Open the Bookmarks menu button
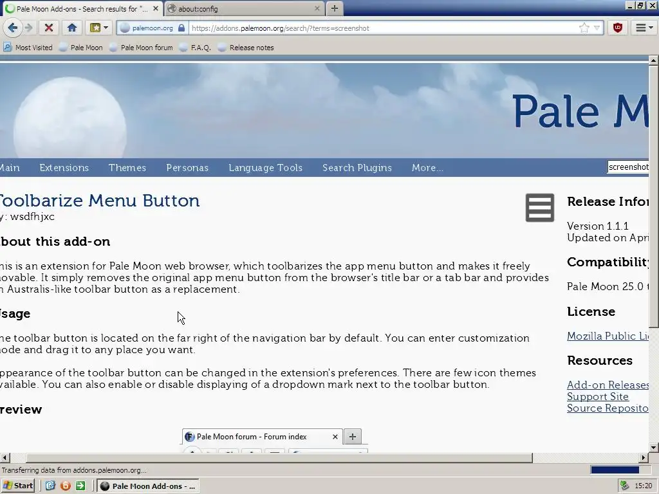The image size is (659, 494). point(95,28)
